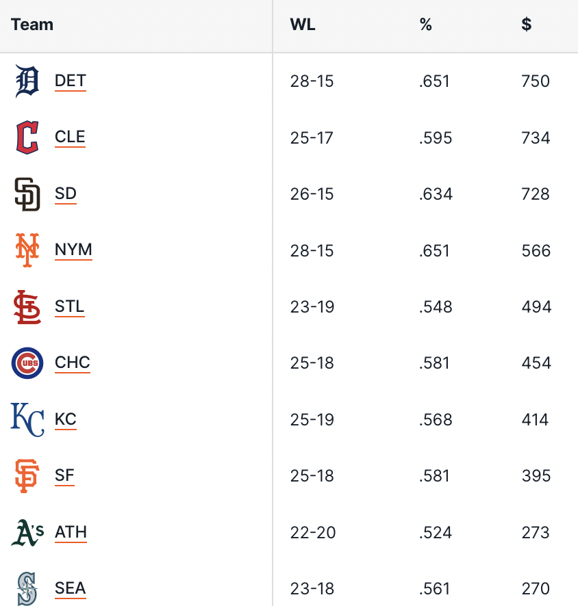The width and height of the screenshot is (578, 606).
Task: Click the Detroit Tigers logo icon
Action: [x=27, y=81]
